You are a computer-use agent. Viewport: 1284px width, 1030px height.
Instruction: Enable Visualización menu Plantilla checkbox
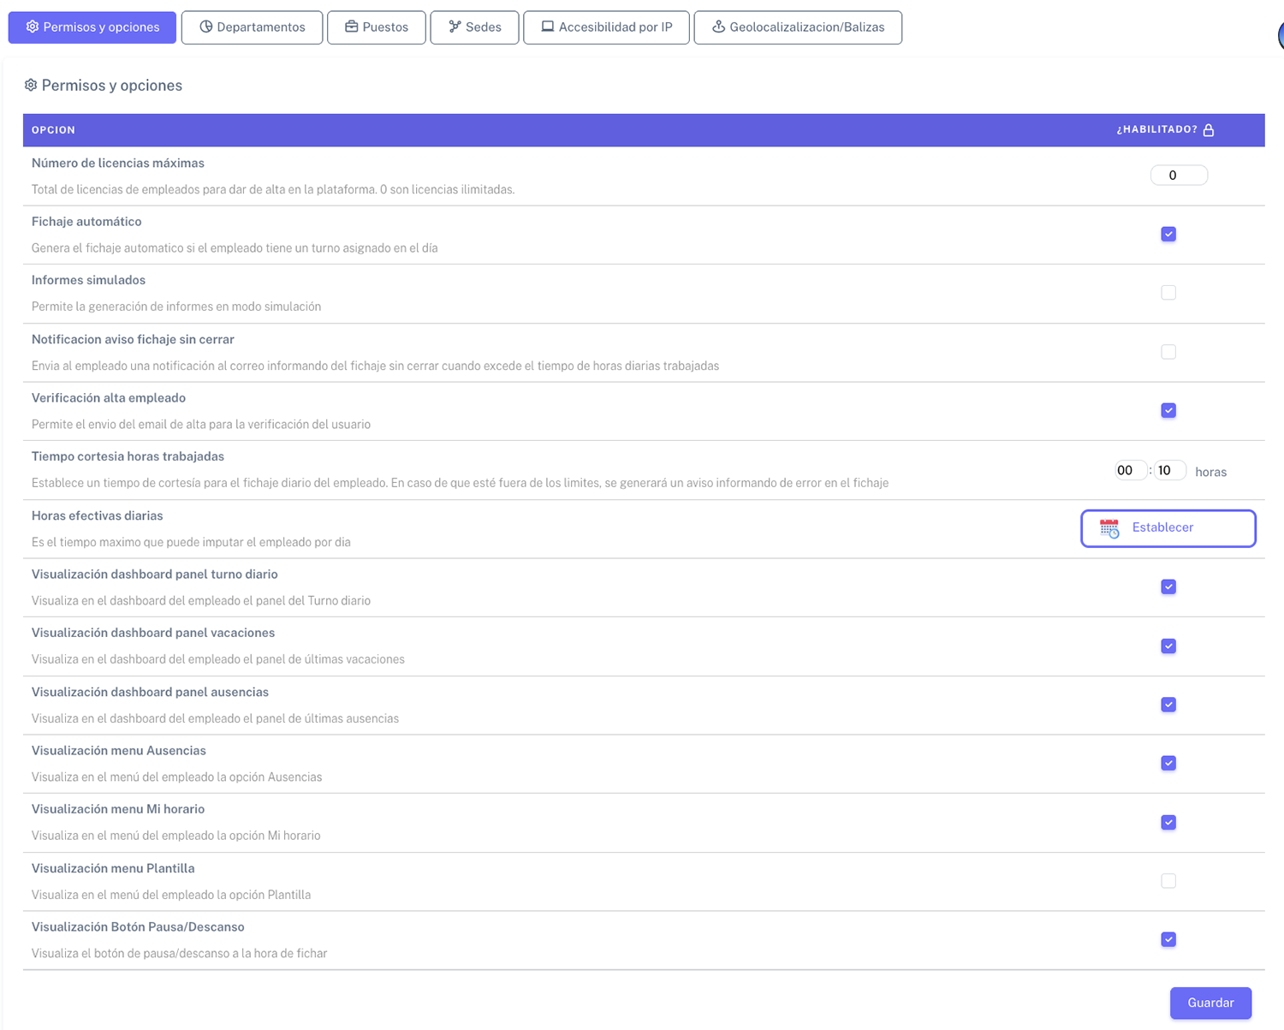1168,881
